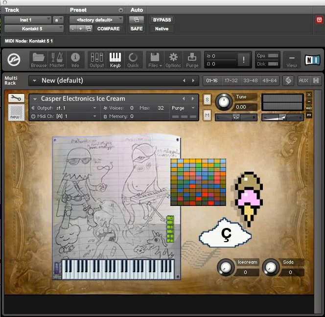Close the instrument with X button

[309, 95]
